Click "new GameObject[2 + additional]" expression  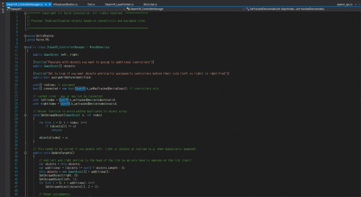pos(86,172)
